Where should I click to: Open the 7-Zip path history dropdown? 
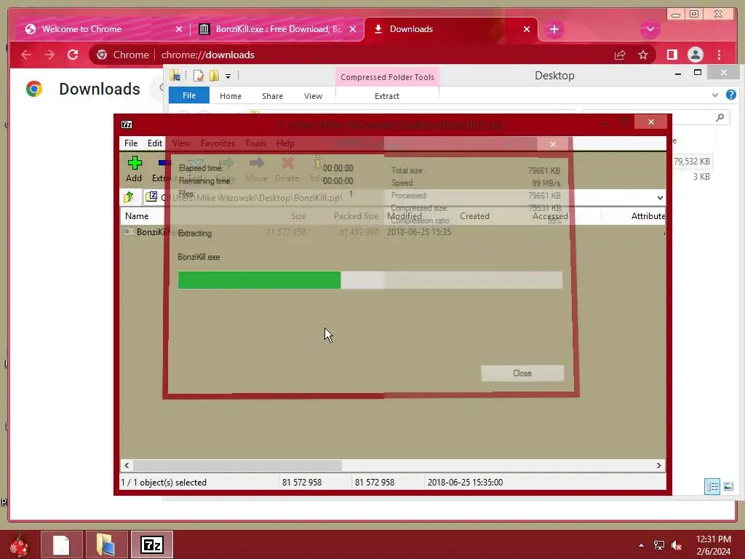click(x=660, y=197)
